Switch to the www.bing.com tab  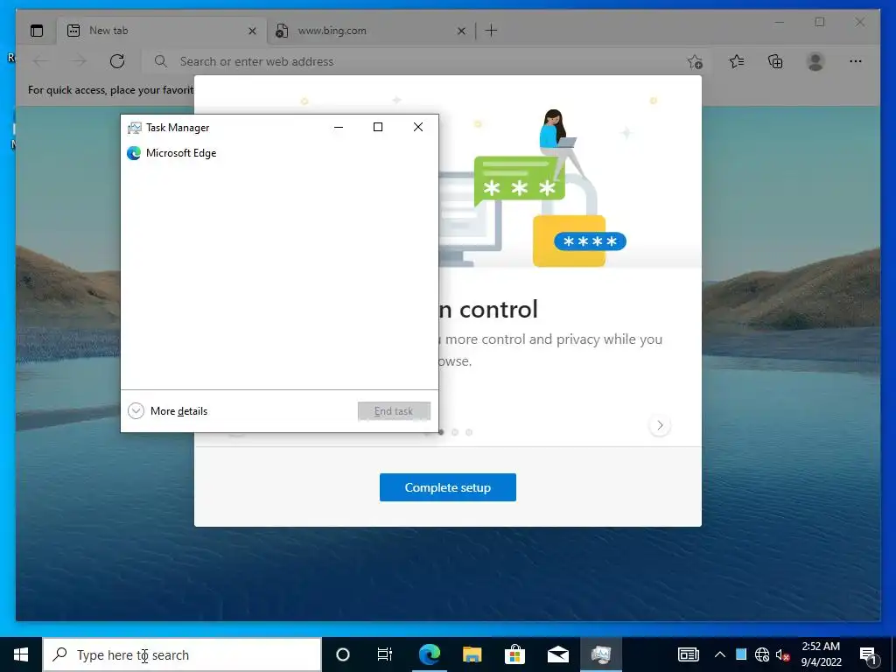371,31
